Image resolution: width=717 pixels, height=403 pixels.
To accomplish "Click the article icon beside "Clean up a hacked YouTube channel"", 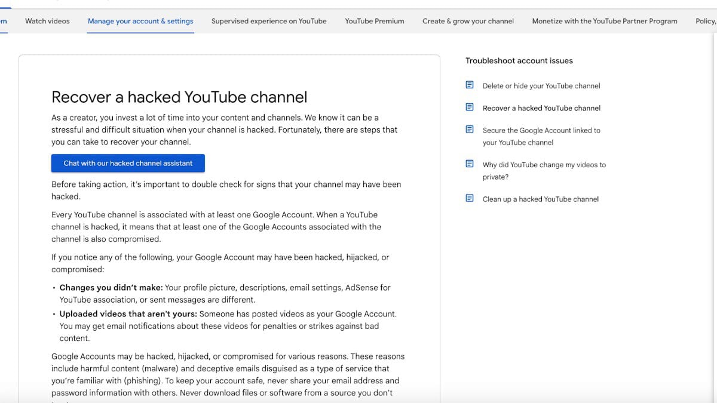I will click(x=470, y=198).
